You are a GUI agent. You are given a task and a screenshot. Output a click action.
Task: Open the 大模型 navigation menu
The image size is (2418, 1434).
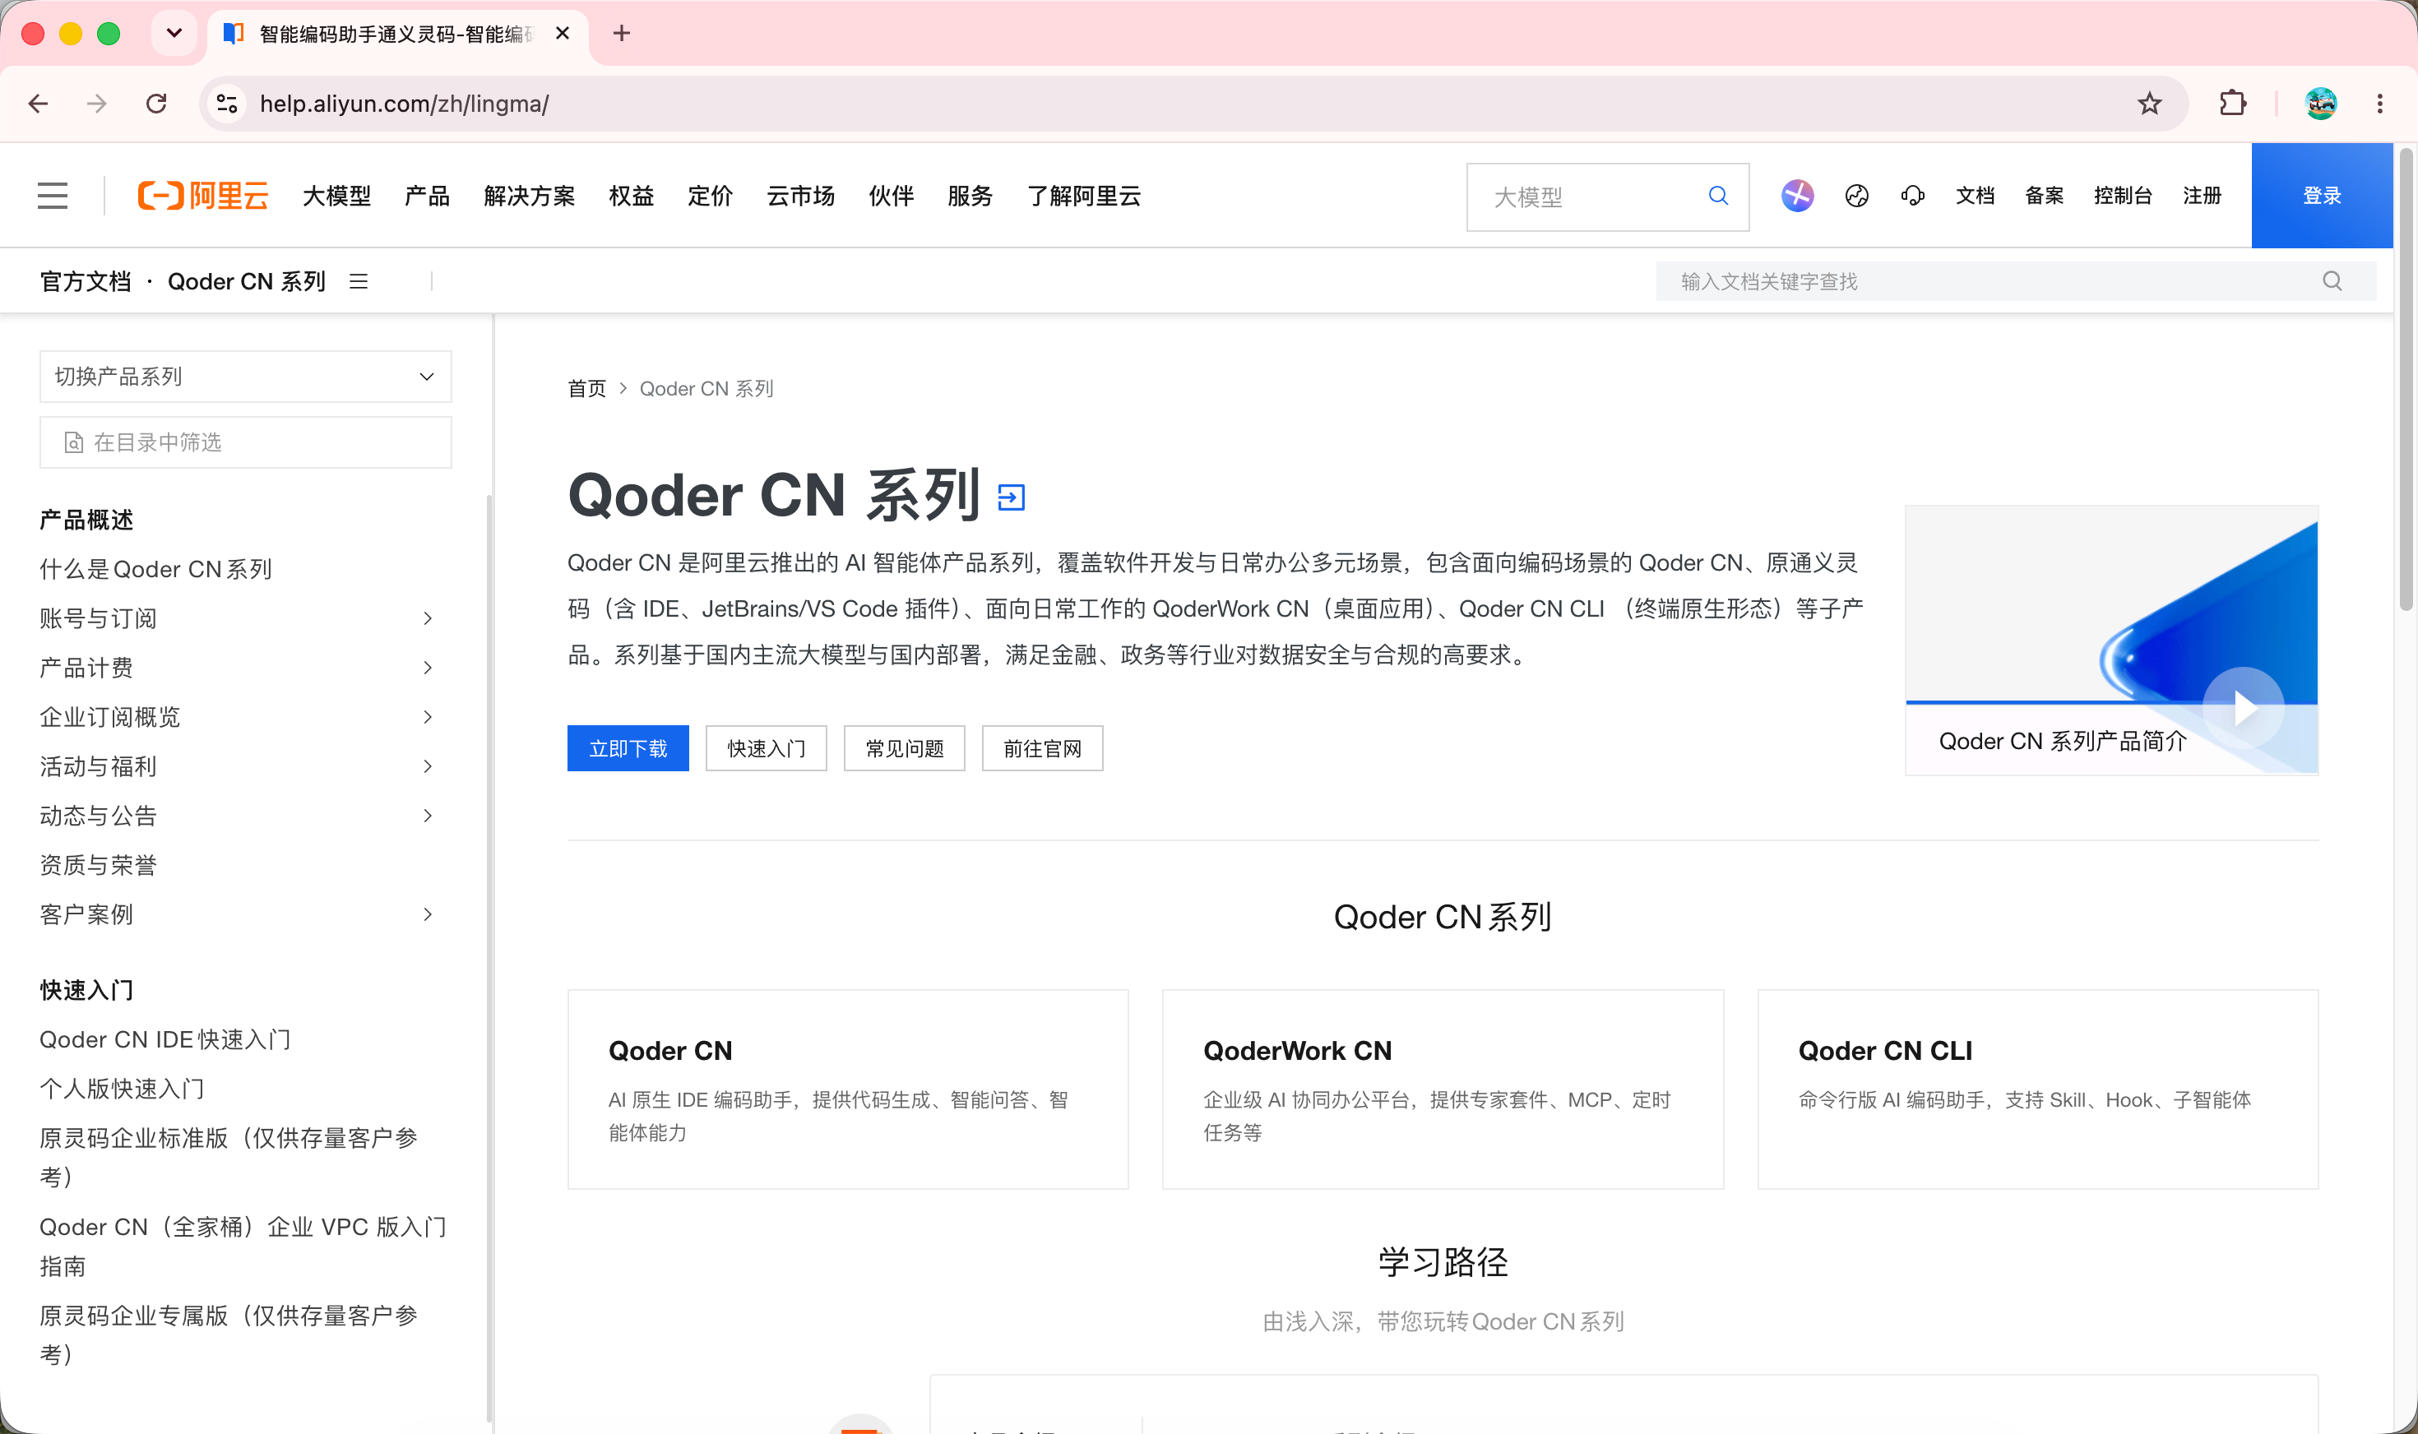pyautogui.click(x=336, y=197)
